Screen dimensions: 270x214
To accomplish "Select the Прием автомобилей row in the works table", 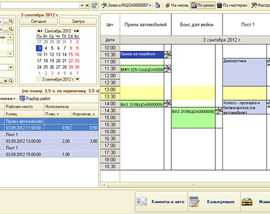I will (x=49, y=121).
